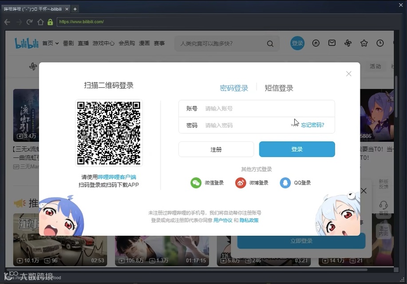
Task: Open the messages envelope icon
Action: pyautogui.click(x=332, y=43)
